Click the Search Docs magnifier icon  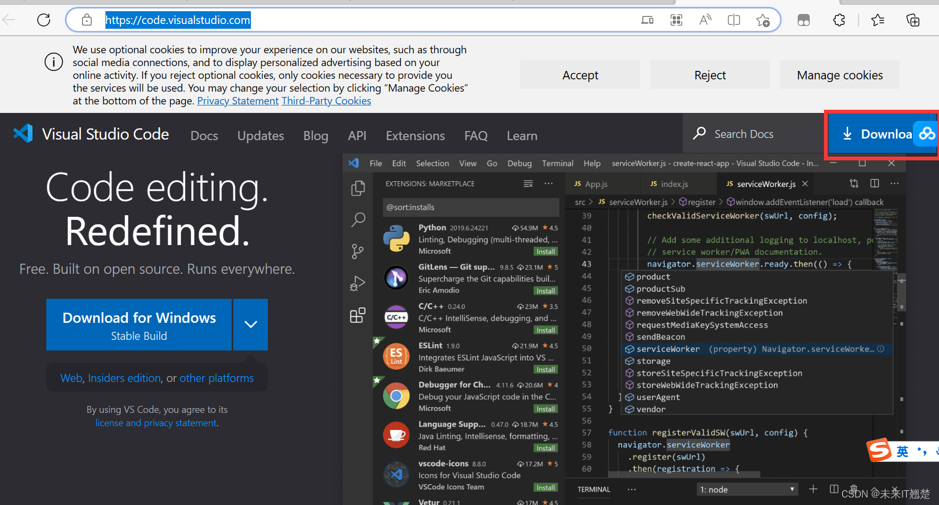tap(699, 133)
